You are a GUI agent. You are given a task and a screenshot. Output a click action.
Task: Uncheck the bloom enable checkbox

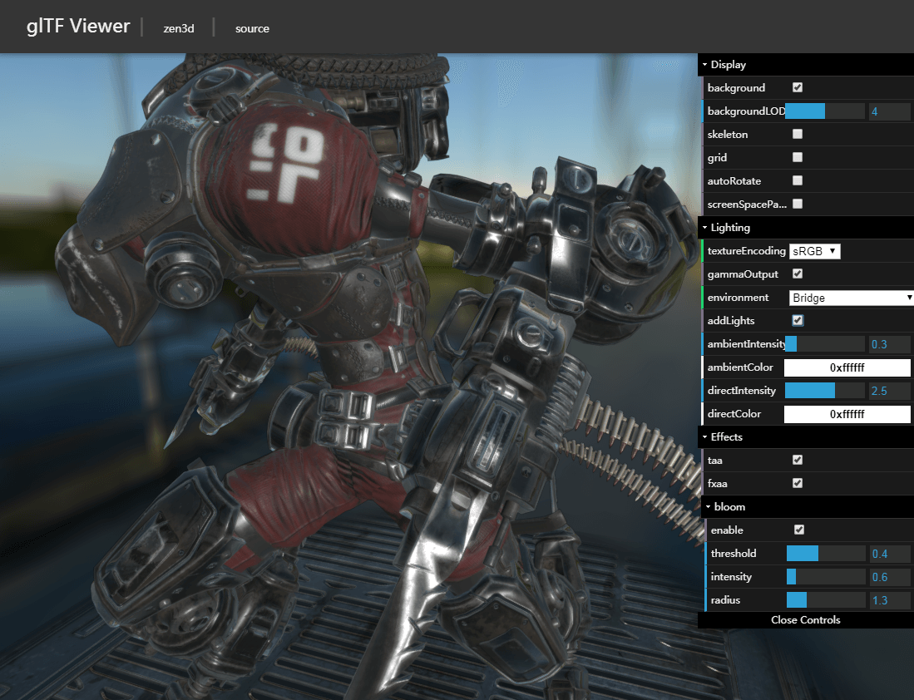point(799,530)
